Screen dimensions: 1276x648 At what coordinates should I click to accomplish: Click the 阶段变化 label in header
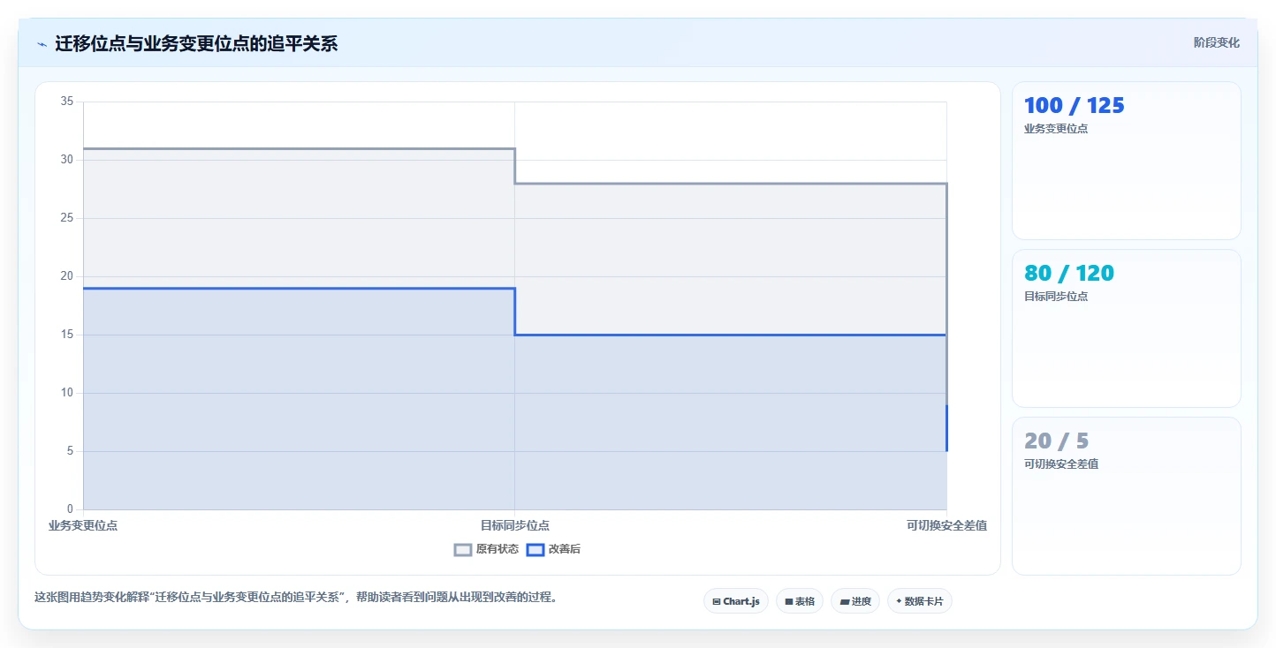[x=1217, y=42]
